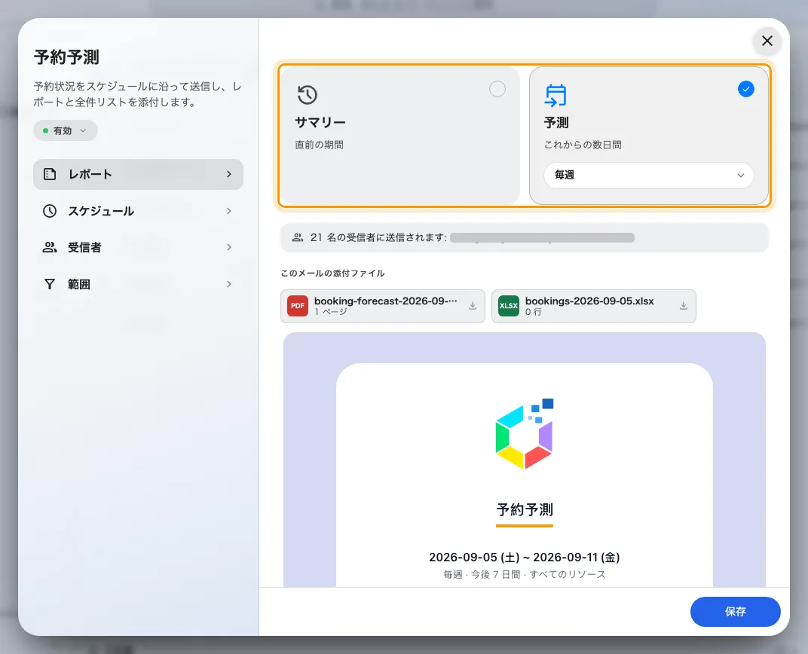Viewport: 808px width, 654px height.
Task: Click the 予約予測 dialog title
Action: click(x=66, y=57)
